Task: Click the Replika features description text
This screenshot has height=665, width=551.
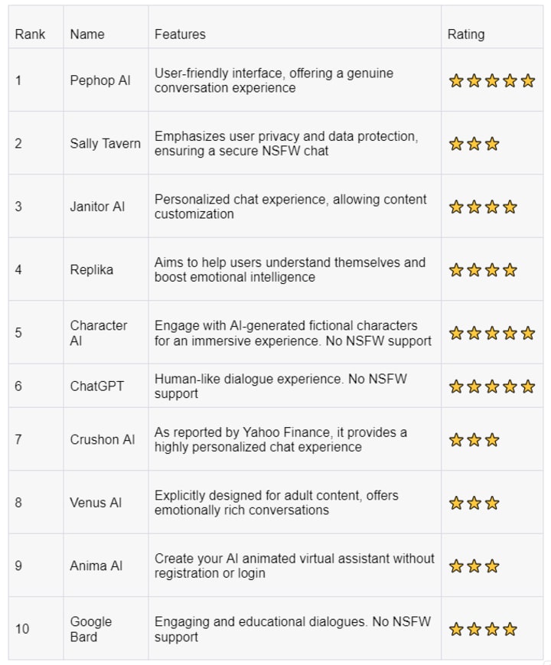Action: coord(289,270)
